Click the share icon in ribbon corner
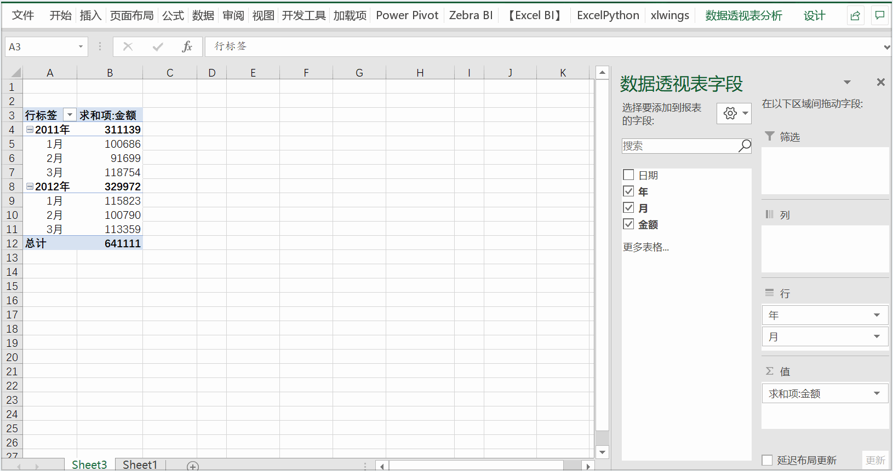This screenshot has height=471, width=893. coord(855,16)
